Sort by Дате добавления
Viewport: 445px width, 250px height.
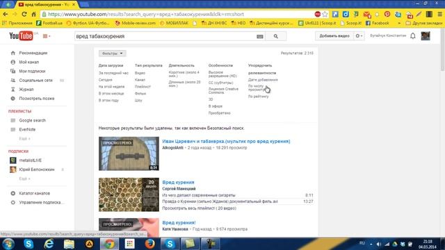click(263, 80)
